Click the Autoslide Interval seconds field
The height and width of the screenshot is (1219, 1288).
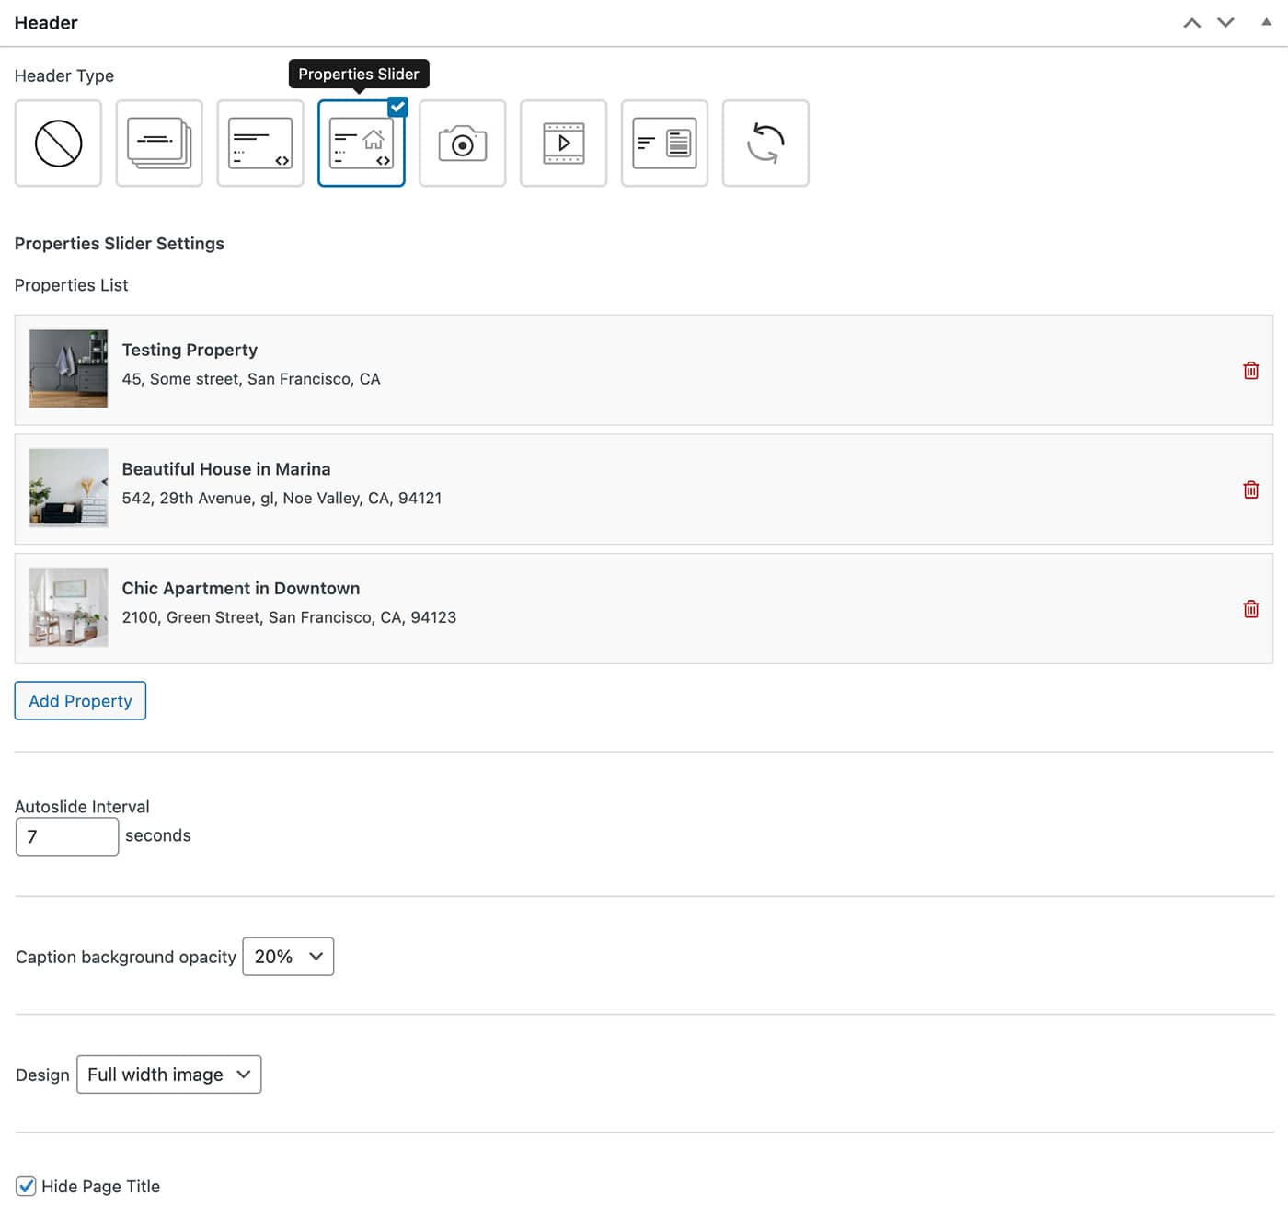click(x=67, y=836)
